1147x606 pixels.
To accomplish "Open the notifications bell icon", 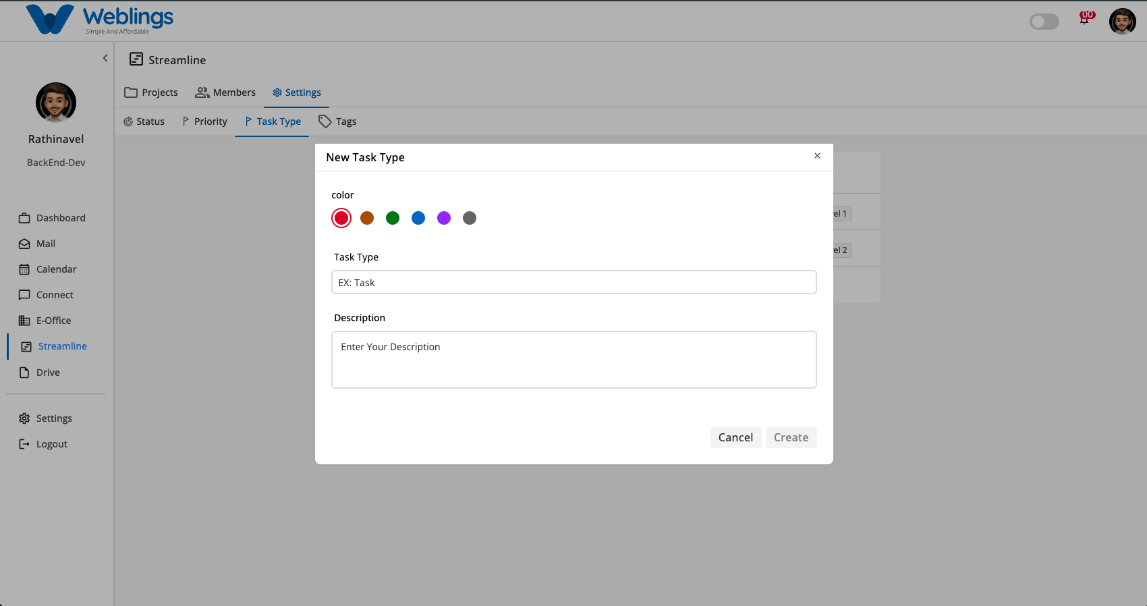I will pos(1084,20).
